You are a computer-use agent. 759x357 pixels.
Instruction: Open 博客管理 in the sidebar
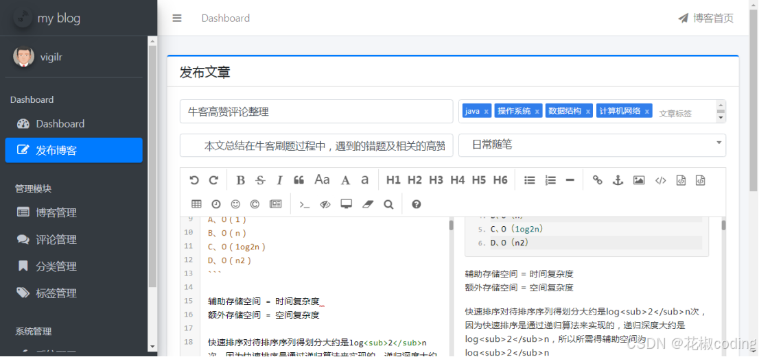(73, 212)
